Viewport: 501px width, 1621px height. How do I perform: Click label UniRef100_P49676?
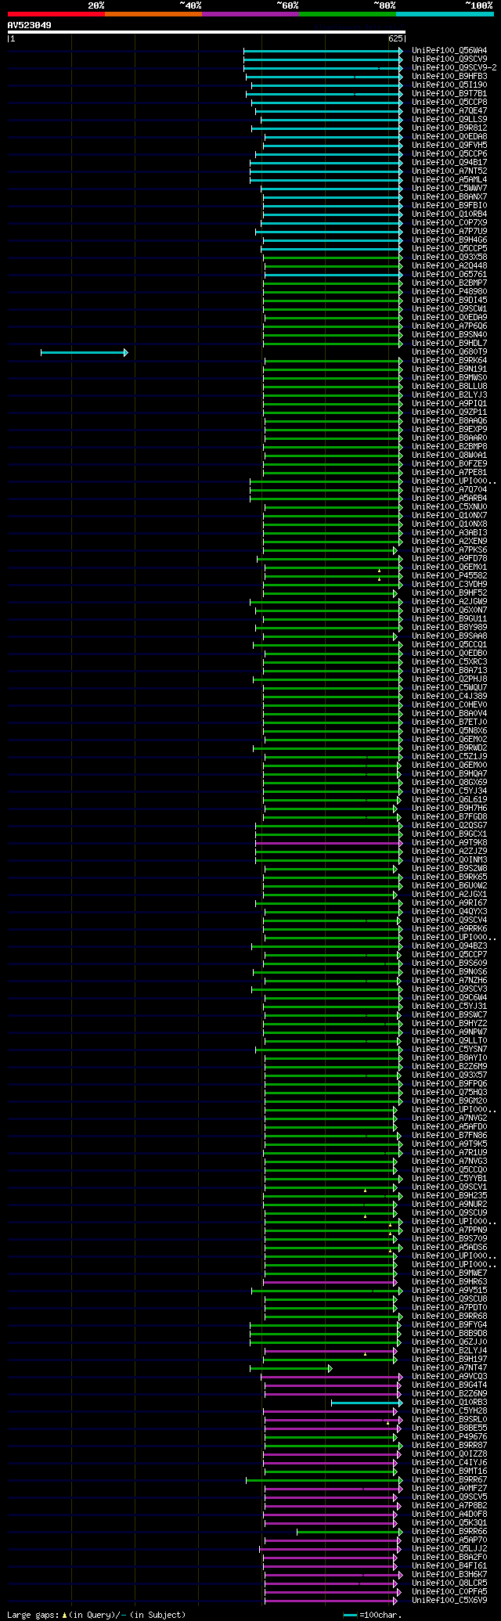point(449,1437)
